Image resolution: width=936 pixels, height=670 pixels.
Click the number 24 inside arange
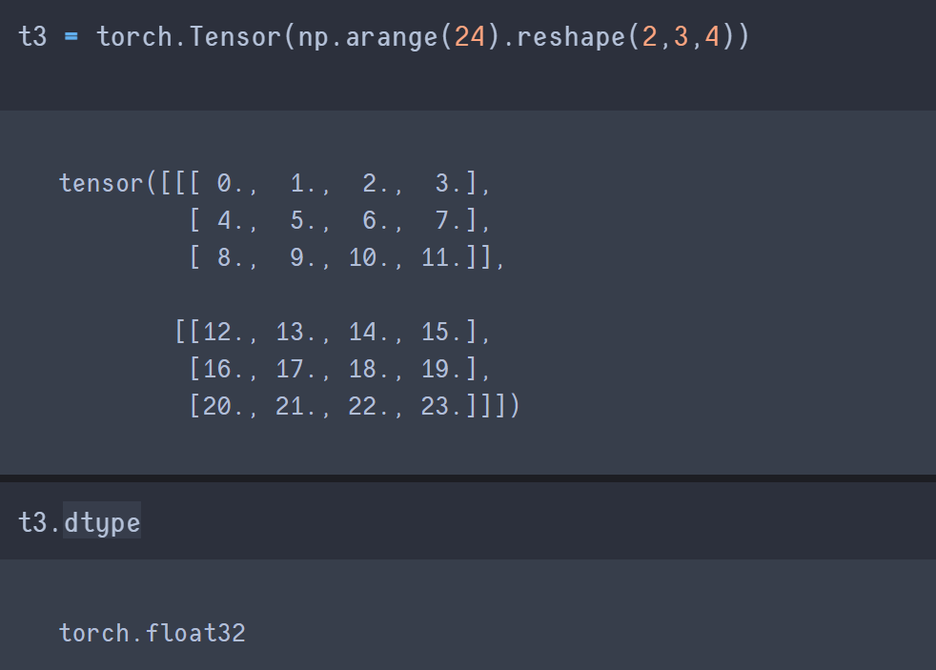point(470,37)
